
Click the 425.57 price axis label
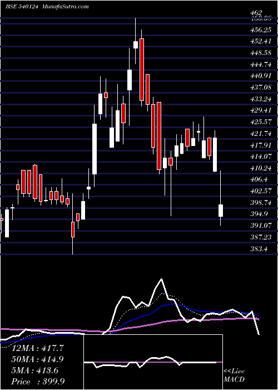tap(261, 122)
